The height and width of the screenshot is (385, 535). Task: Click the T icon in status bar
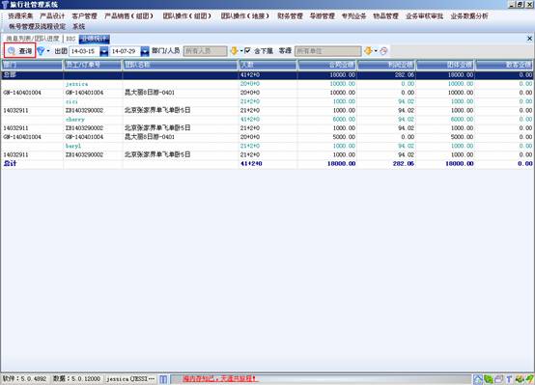pos(509,379)
